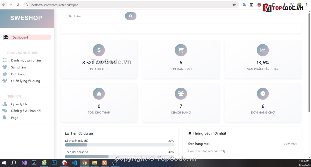
Task: Click the search magnifier button
Action: pos(130,16)
